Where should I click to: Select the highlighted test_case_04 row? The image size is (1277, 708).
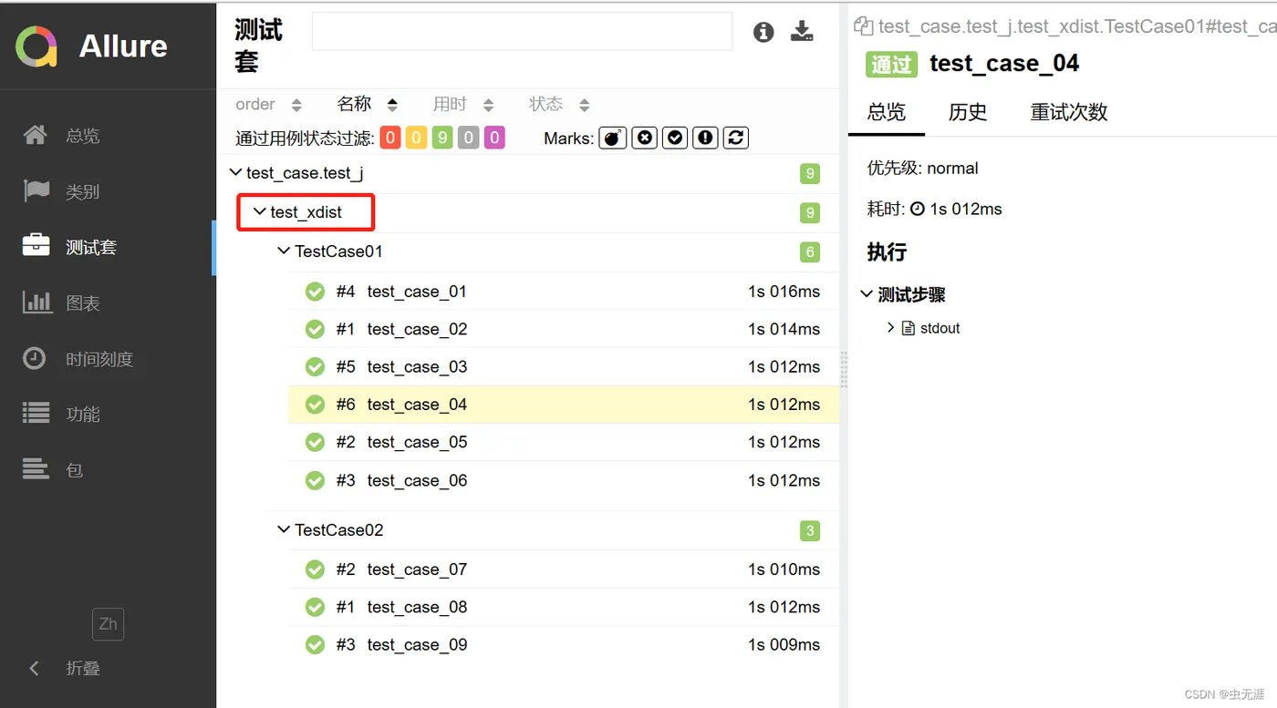[564, 405]
